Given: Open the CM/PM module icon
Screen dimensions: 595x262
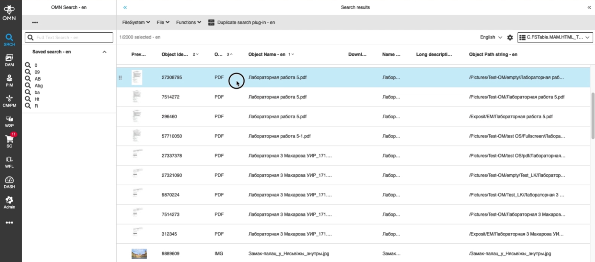Looking at the screenshot, I should click(x=9, y=100).
